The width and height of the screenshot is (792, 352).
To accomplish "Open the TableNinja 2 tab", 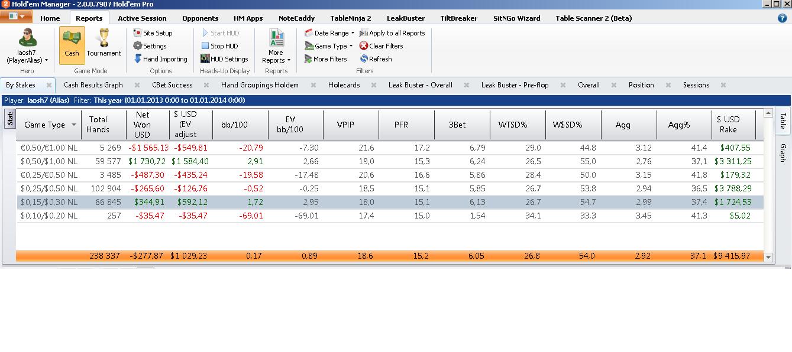I will [x=351, y=18].
